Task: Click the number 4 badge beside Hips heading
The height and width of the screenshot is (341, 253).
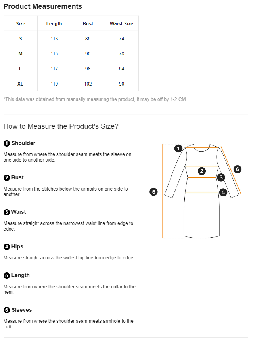Action: 7,247
